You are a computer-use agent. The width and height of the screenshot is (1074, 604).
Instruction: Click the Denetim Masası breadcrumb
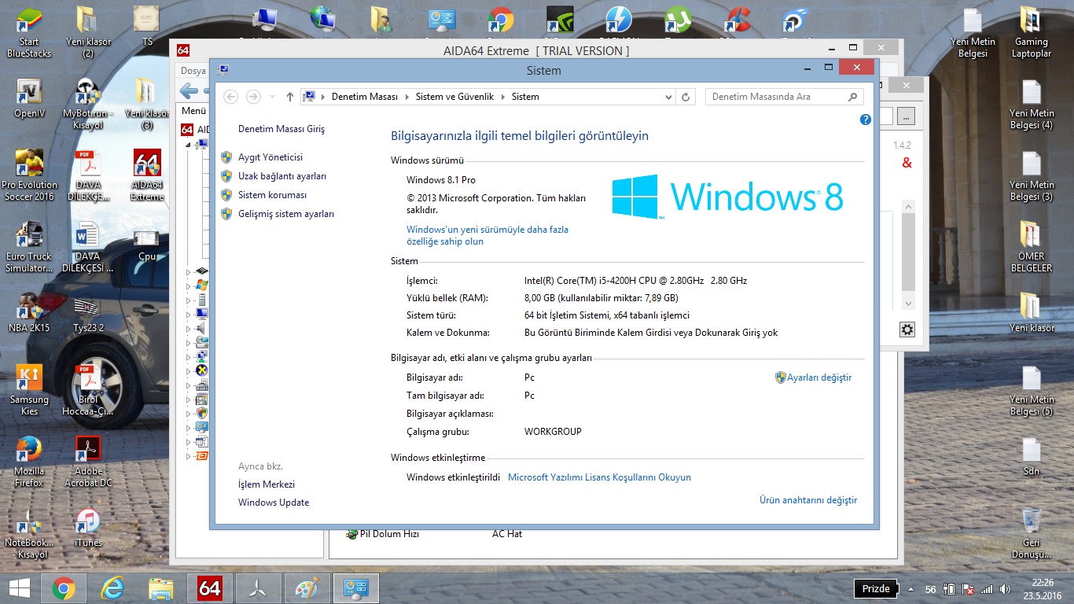coord(365,97)
